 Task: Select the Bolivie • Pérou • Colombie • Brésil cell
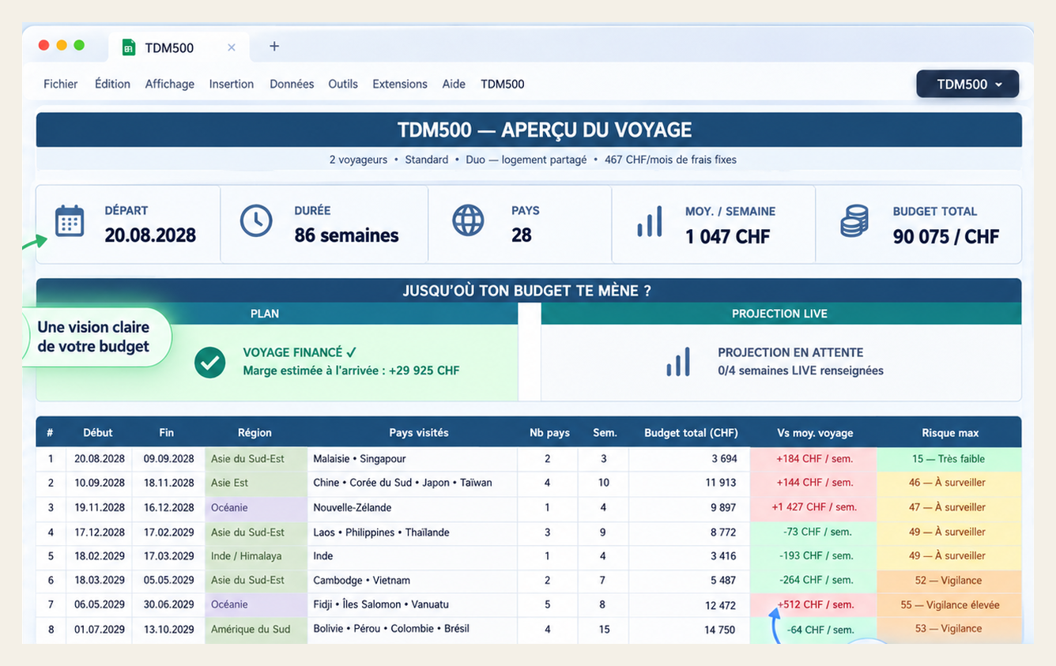point(413,629)
